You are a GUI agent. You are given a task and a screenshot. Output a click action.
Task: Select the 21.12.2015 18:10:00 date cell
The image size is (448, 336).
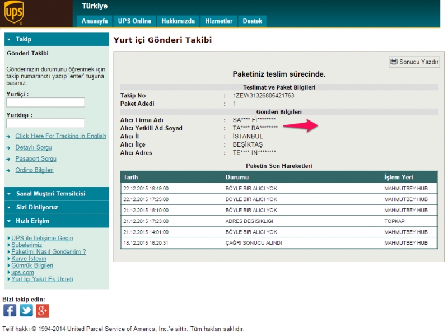[x=146, y=211]
